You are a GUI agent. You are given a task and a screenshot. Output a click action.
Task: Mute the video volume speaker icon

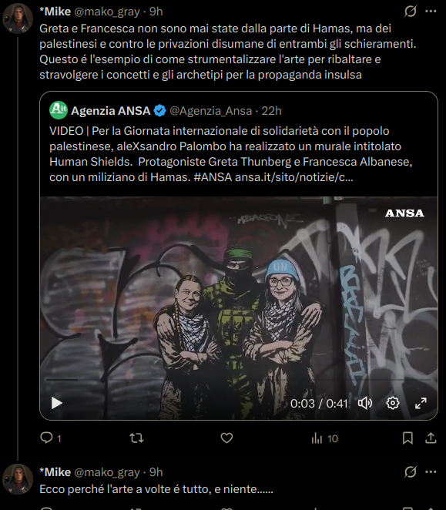pos(364,404)
